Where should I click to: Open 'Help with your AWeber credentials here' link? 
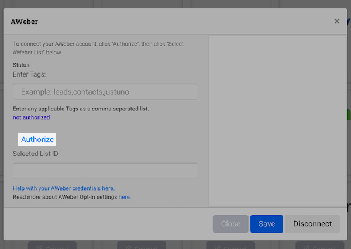click(x=64, y=188)
